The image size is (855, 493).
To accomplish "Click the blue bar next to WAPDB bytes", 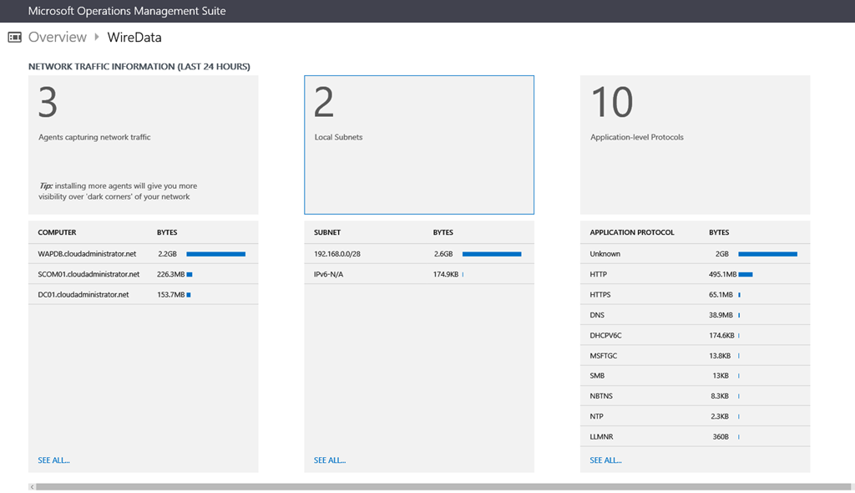I will [x=215, y=254].
